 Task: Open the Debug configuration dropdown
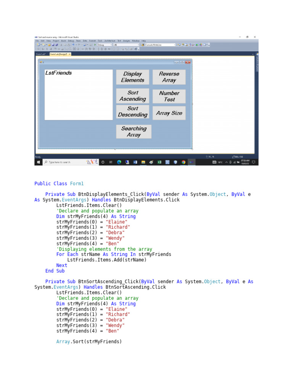(105, 45)
